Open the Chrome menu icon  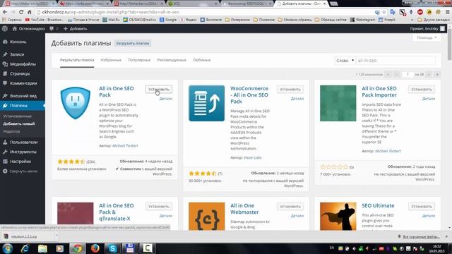click(447, 12)
